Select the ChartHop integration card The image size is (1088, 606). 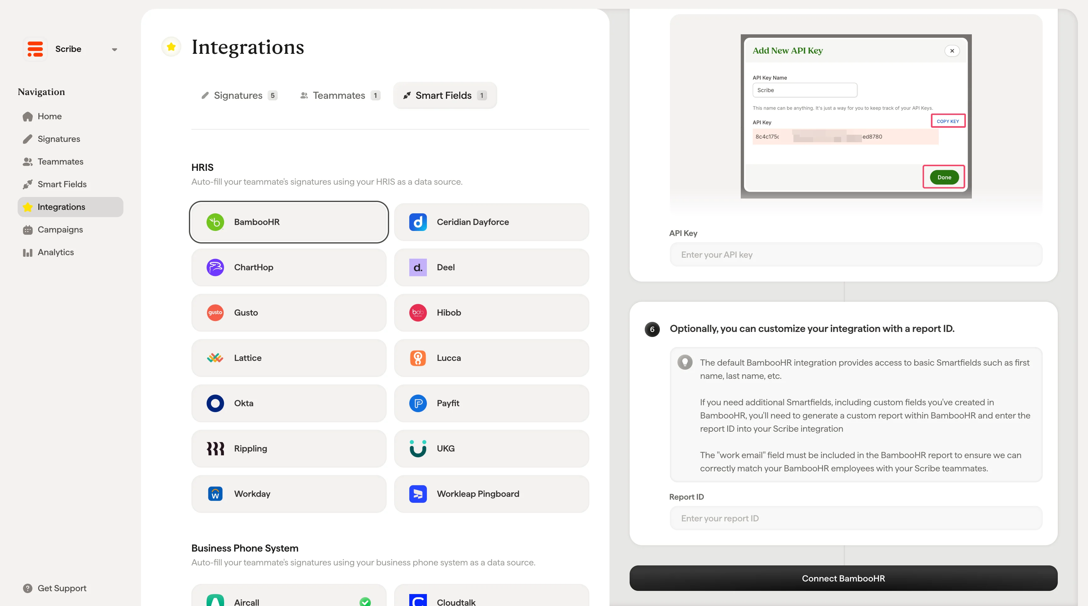tap(288, 267)
